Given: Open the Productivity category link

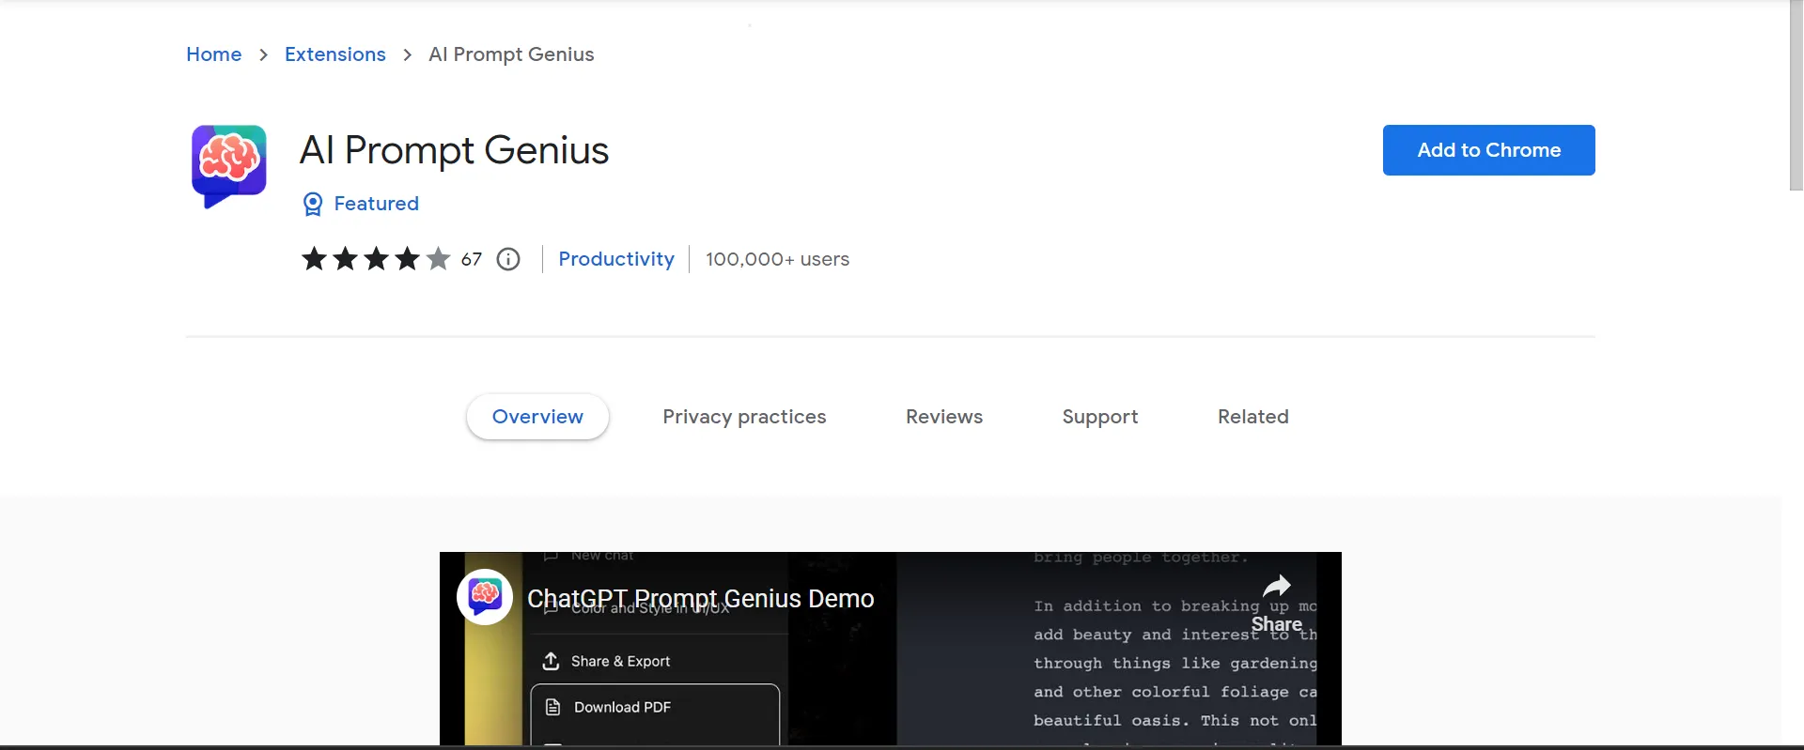Looking at the screenshot, I should (x=616, y=259).
